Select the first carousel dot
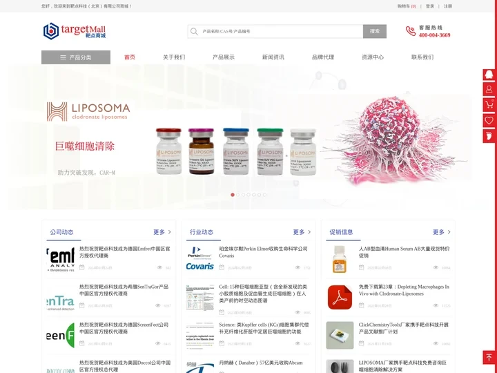 233,195
